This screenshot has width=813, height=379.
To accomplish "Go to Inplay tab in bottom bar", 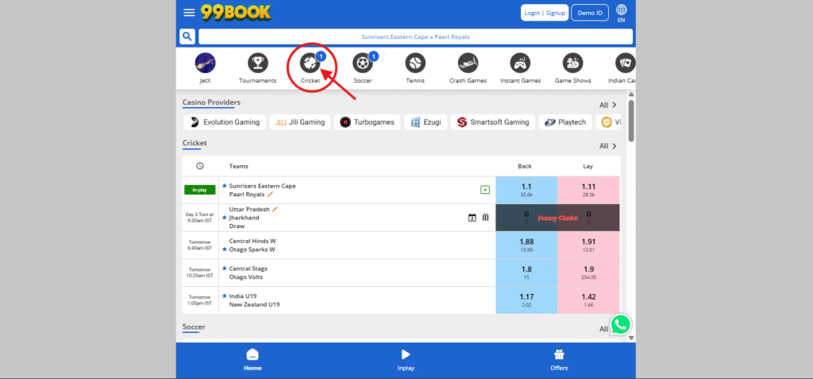I will click(406, 360).
